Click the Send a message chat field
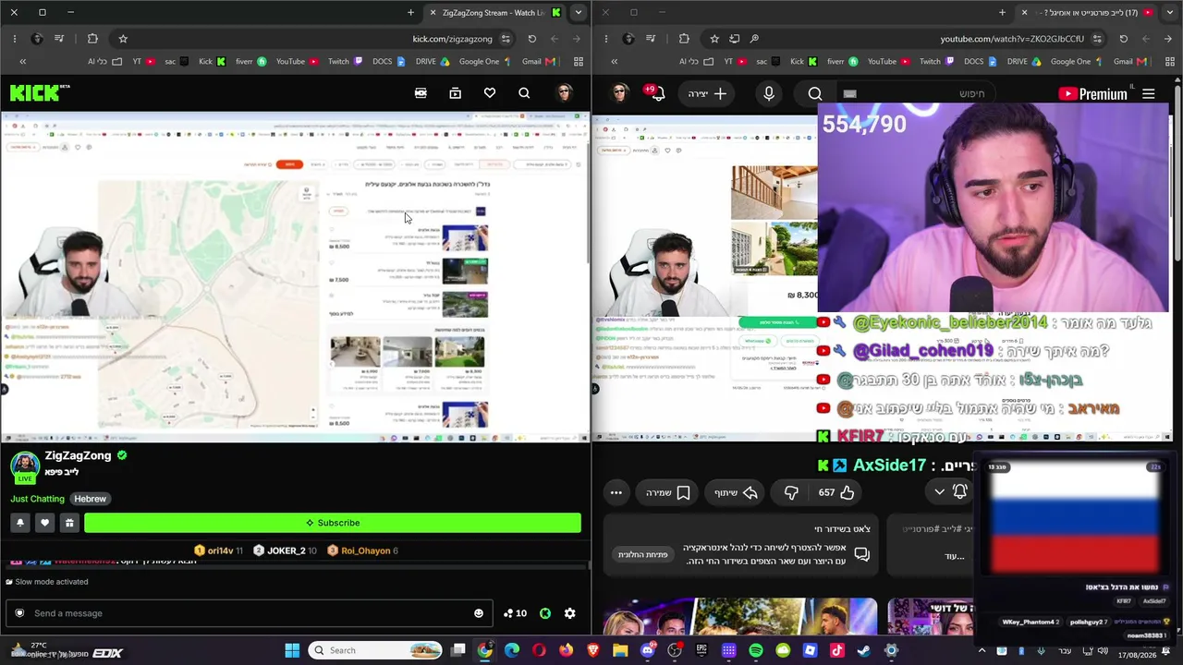Viewport: 1183px width, 665px height. 250,613
